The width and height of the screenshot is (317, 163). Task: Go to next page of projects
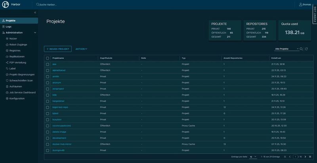[305, 157]
